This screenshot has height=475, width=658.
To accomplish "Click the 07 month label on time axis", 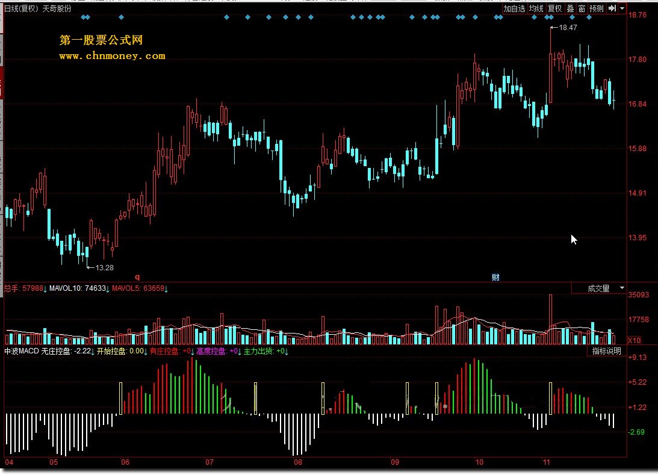I will pyautogui.click(x=210, y=462).
